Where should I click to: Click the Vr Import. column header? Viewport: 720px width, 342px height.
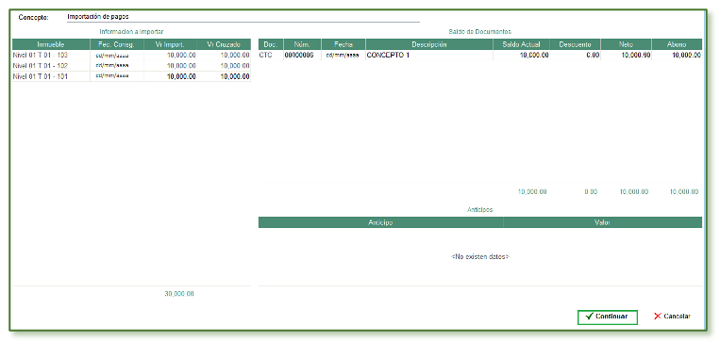click(x=171, y=44)
